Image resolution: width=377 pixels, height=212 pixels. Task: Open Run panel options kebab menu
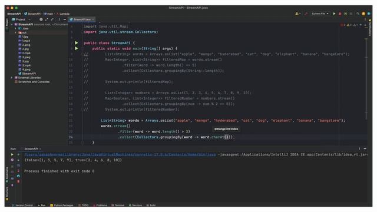point(359,149)
